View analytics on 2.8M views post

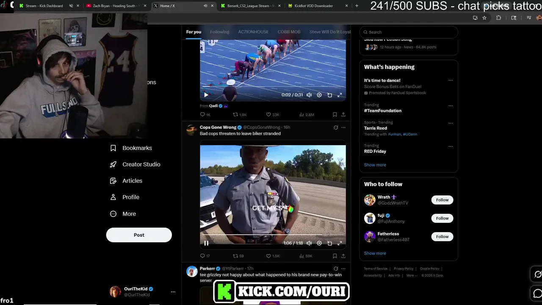click(307, 114)
